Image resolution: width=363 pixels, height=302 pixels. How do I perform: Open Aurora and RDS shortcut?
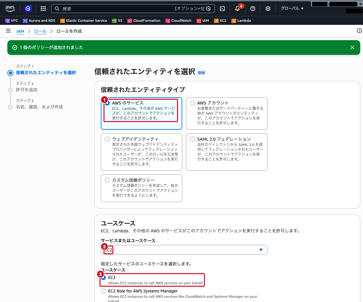pos(39,21)
